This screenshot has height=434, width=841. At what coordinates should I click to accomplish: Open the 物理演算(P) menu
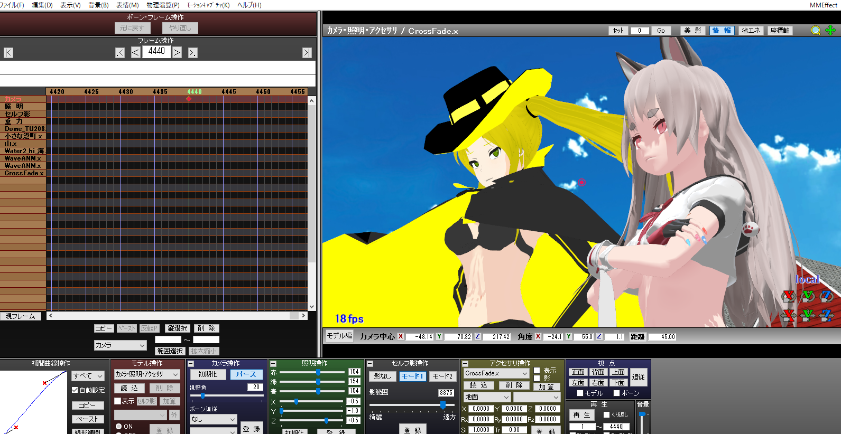[x=163, y=5]
